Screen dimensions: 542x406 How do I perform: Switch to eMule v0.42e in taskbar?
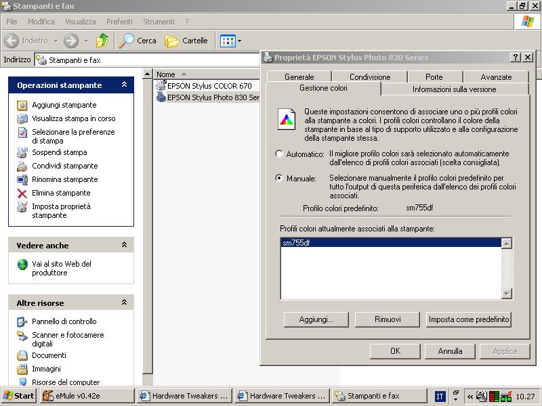pyautogui.click(x=87, y=396)
